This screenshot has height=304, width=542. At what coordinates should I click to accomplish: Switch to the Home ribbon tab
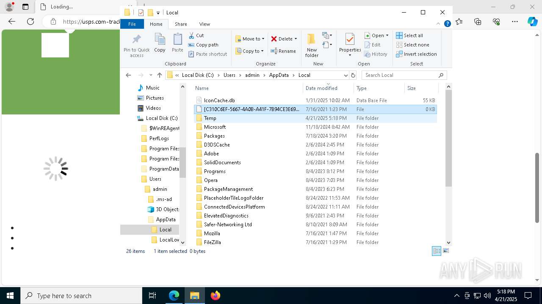coord(156,24)
